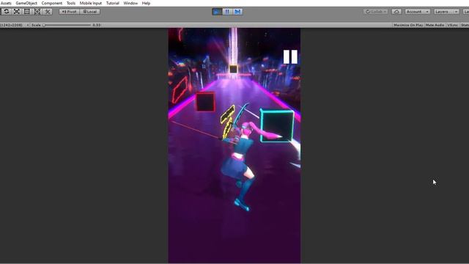Click the cyan neon cube in game
469x264 pixels.
pyautogui.click(x=277, y=125)
